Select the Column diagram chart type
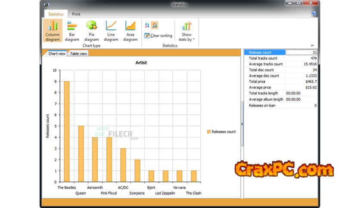Image resolution: width=360 pixels, height=208 pixels. pos(53,31)
